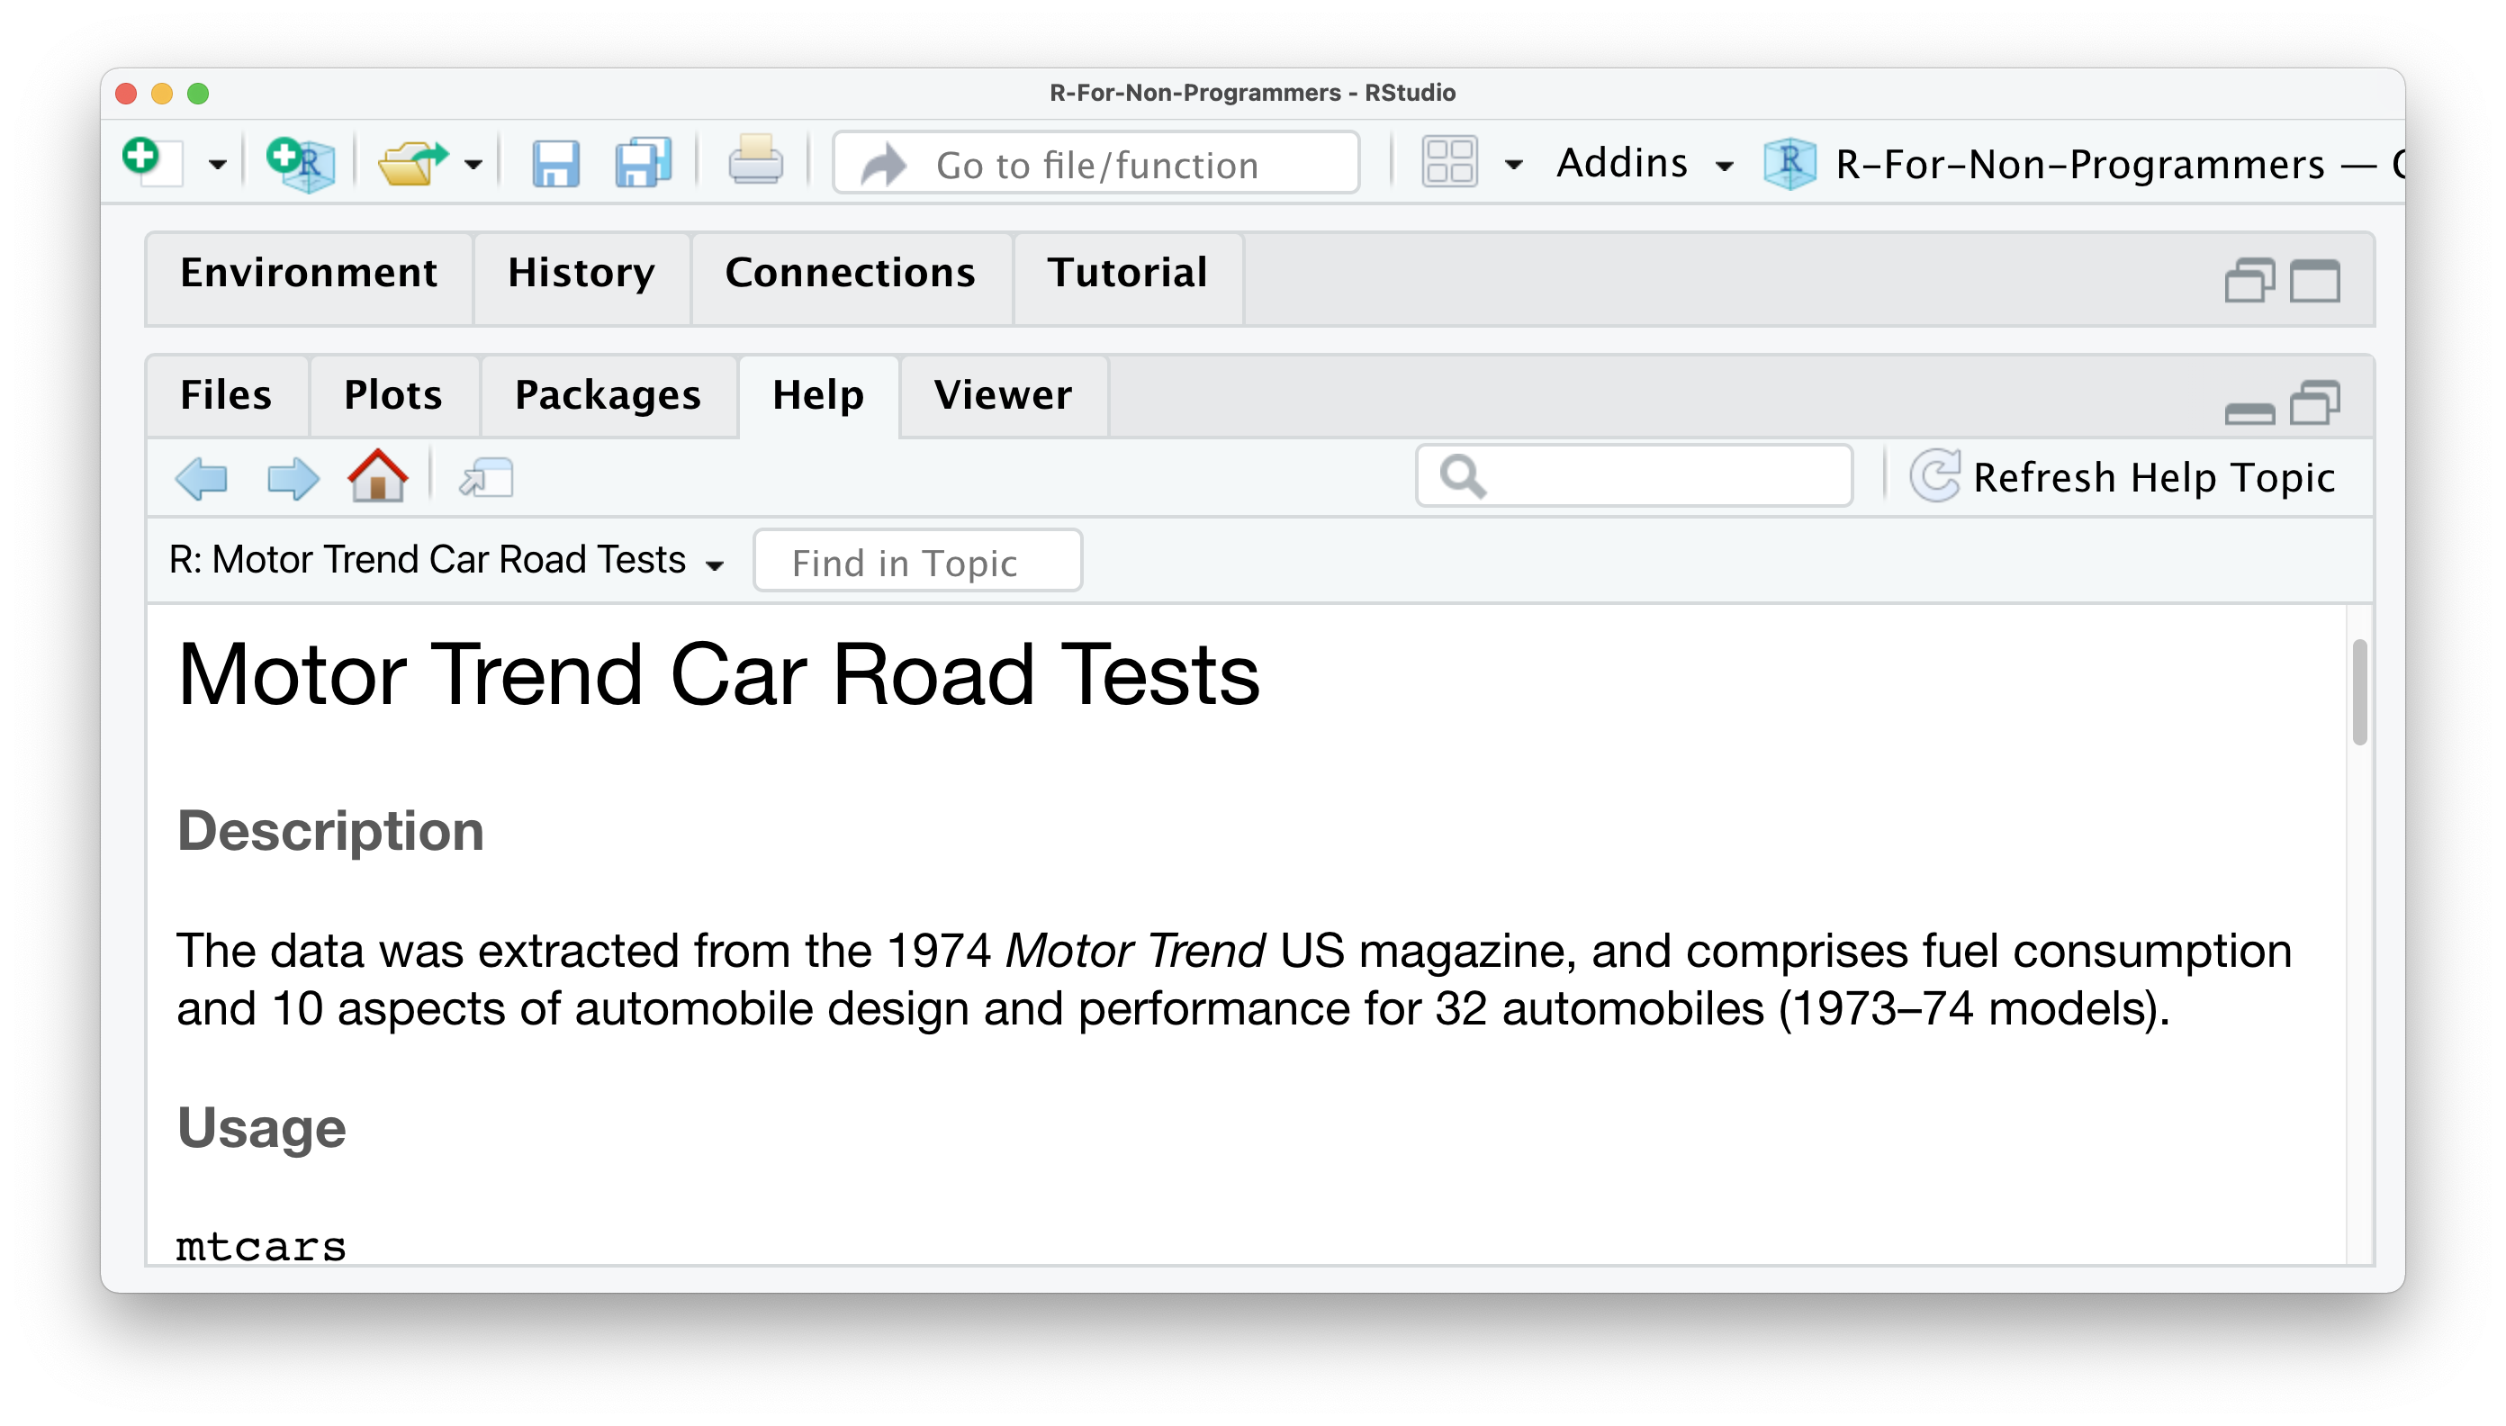Open the help home page
The height and width of the screenshot is (1426, 2506).
coord(378,477)
